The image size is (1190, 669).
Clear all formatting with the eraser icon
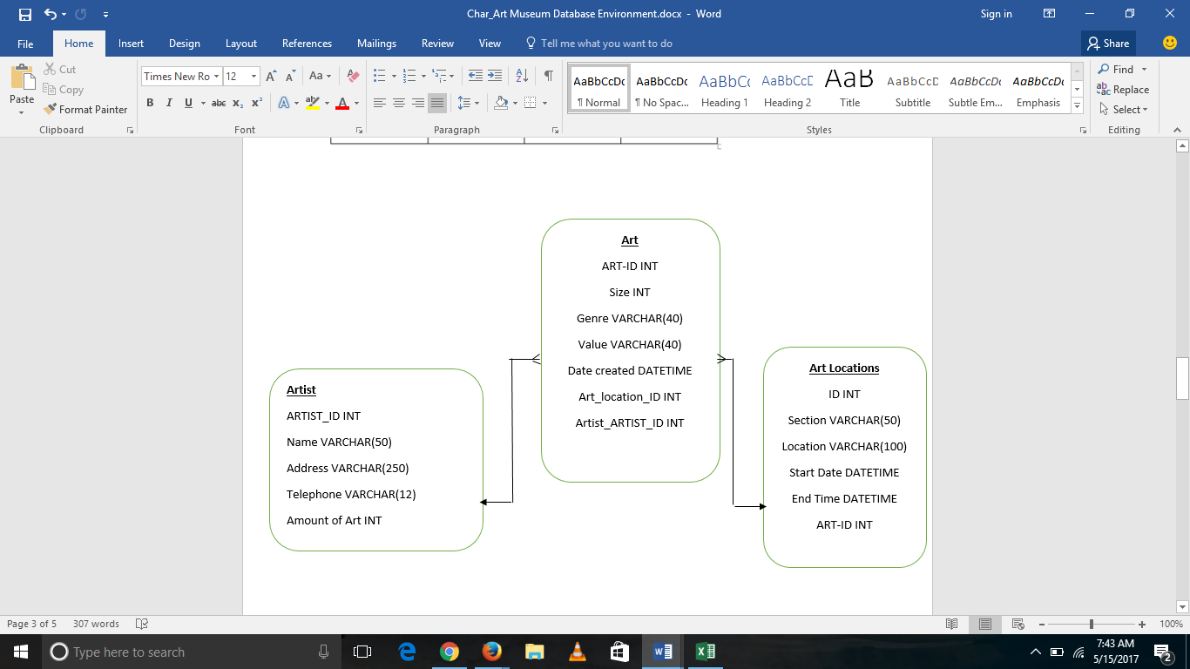pos(352,76)
